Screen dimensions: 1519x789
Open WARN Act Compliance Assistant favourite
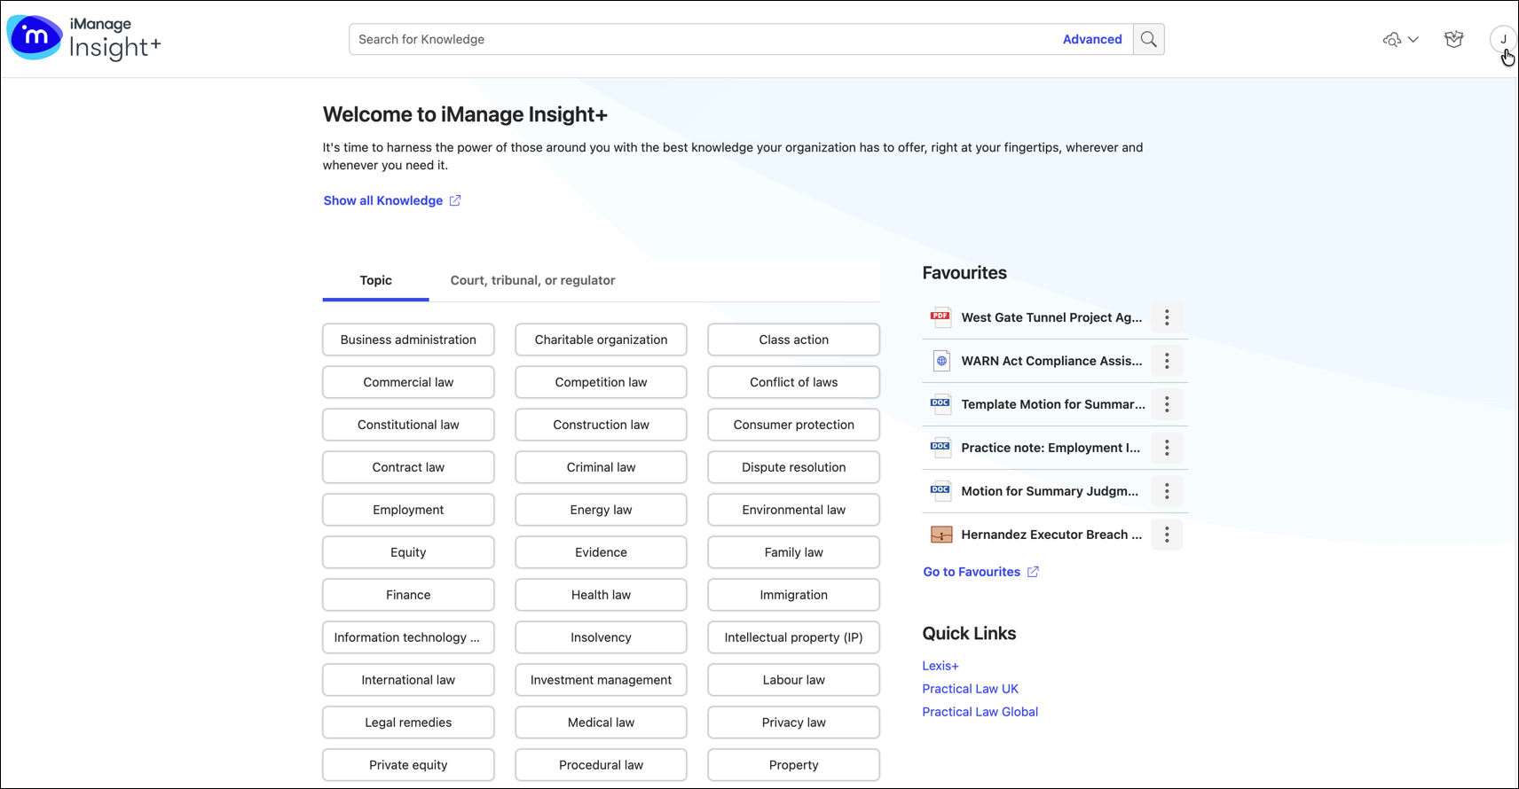tap(1051, 361)
